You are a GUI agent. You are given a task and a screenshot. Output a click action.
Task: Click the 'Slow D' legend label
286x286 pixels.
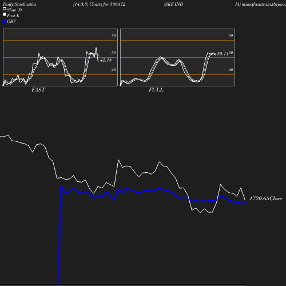[x=14, y=10]
